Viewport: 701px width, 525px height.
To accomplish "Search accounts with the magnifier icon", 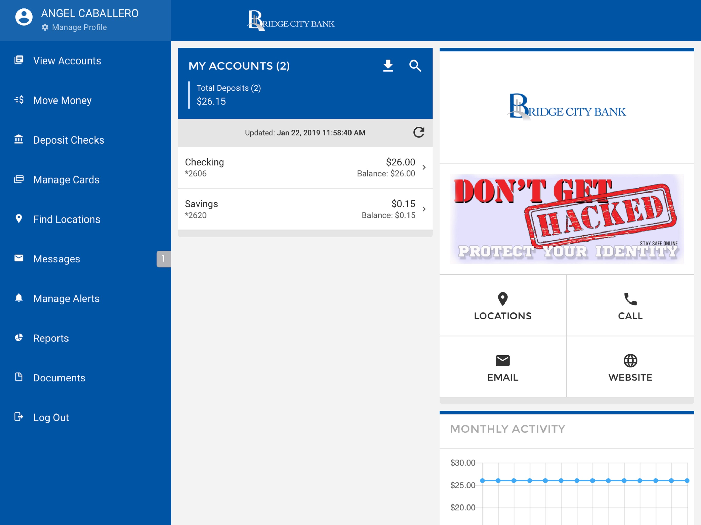I will click(415, 66).
